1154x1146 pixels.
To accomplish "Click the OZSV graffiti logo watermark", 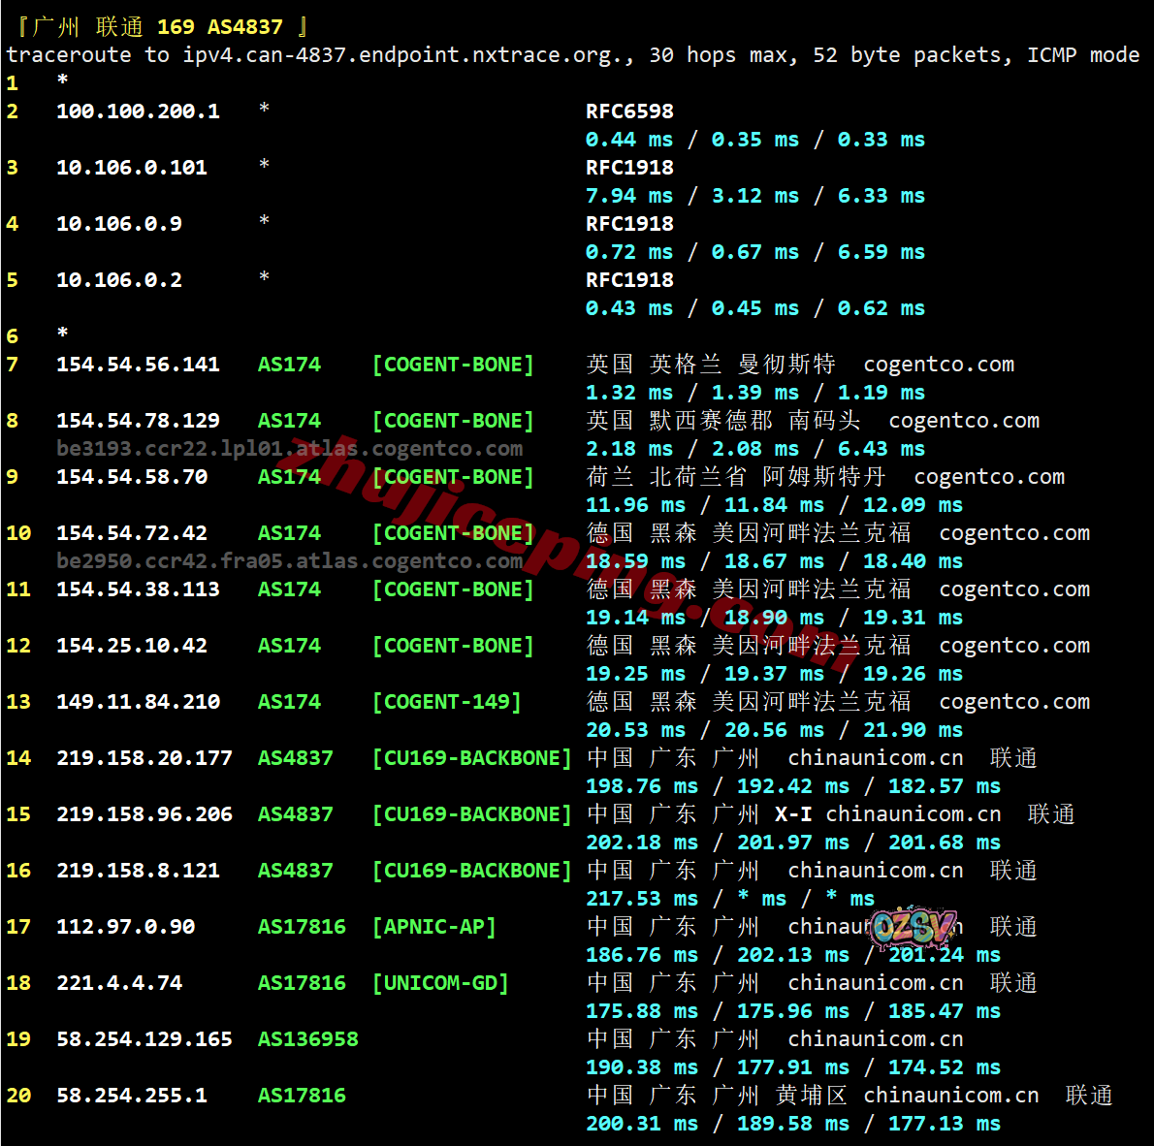I will 914,928.
